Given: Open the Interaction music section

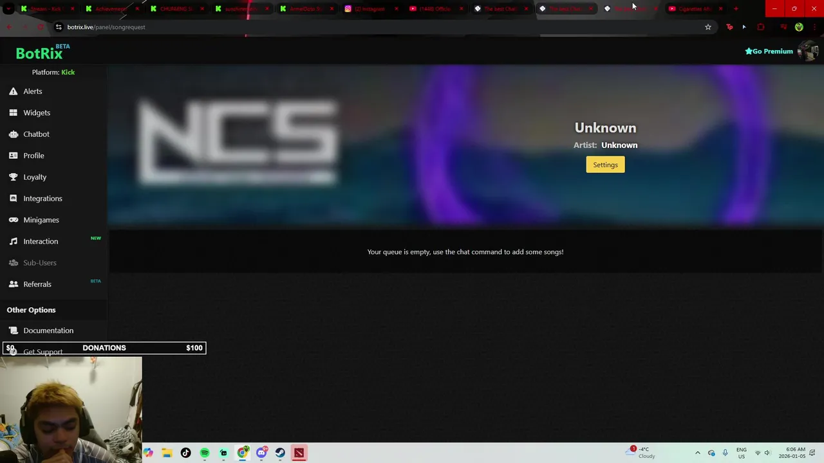Looking at the screenshot, I should [33, 241].
